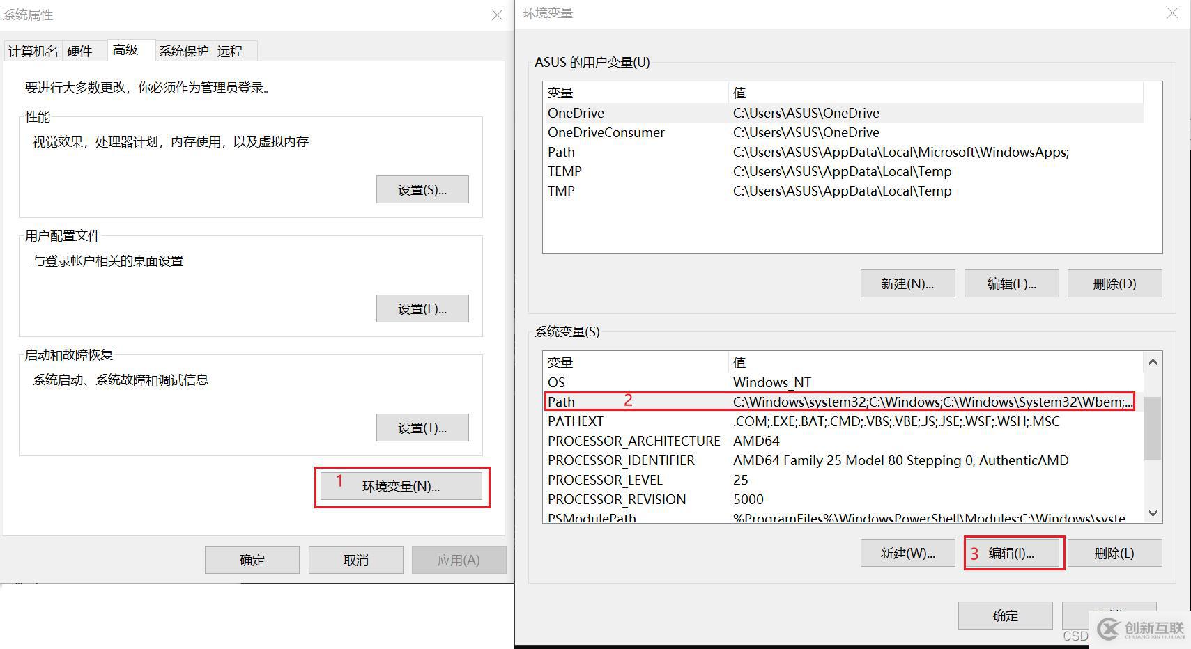1191x649 pixels.
Task: Select TMP user variable row
Action: [x=843, y=191]
